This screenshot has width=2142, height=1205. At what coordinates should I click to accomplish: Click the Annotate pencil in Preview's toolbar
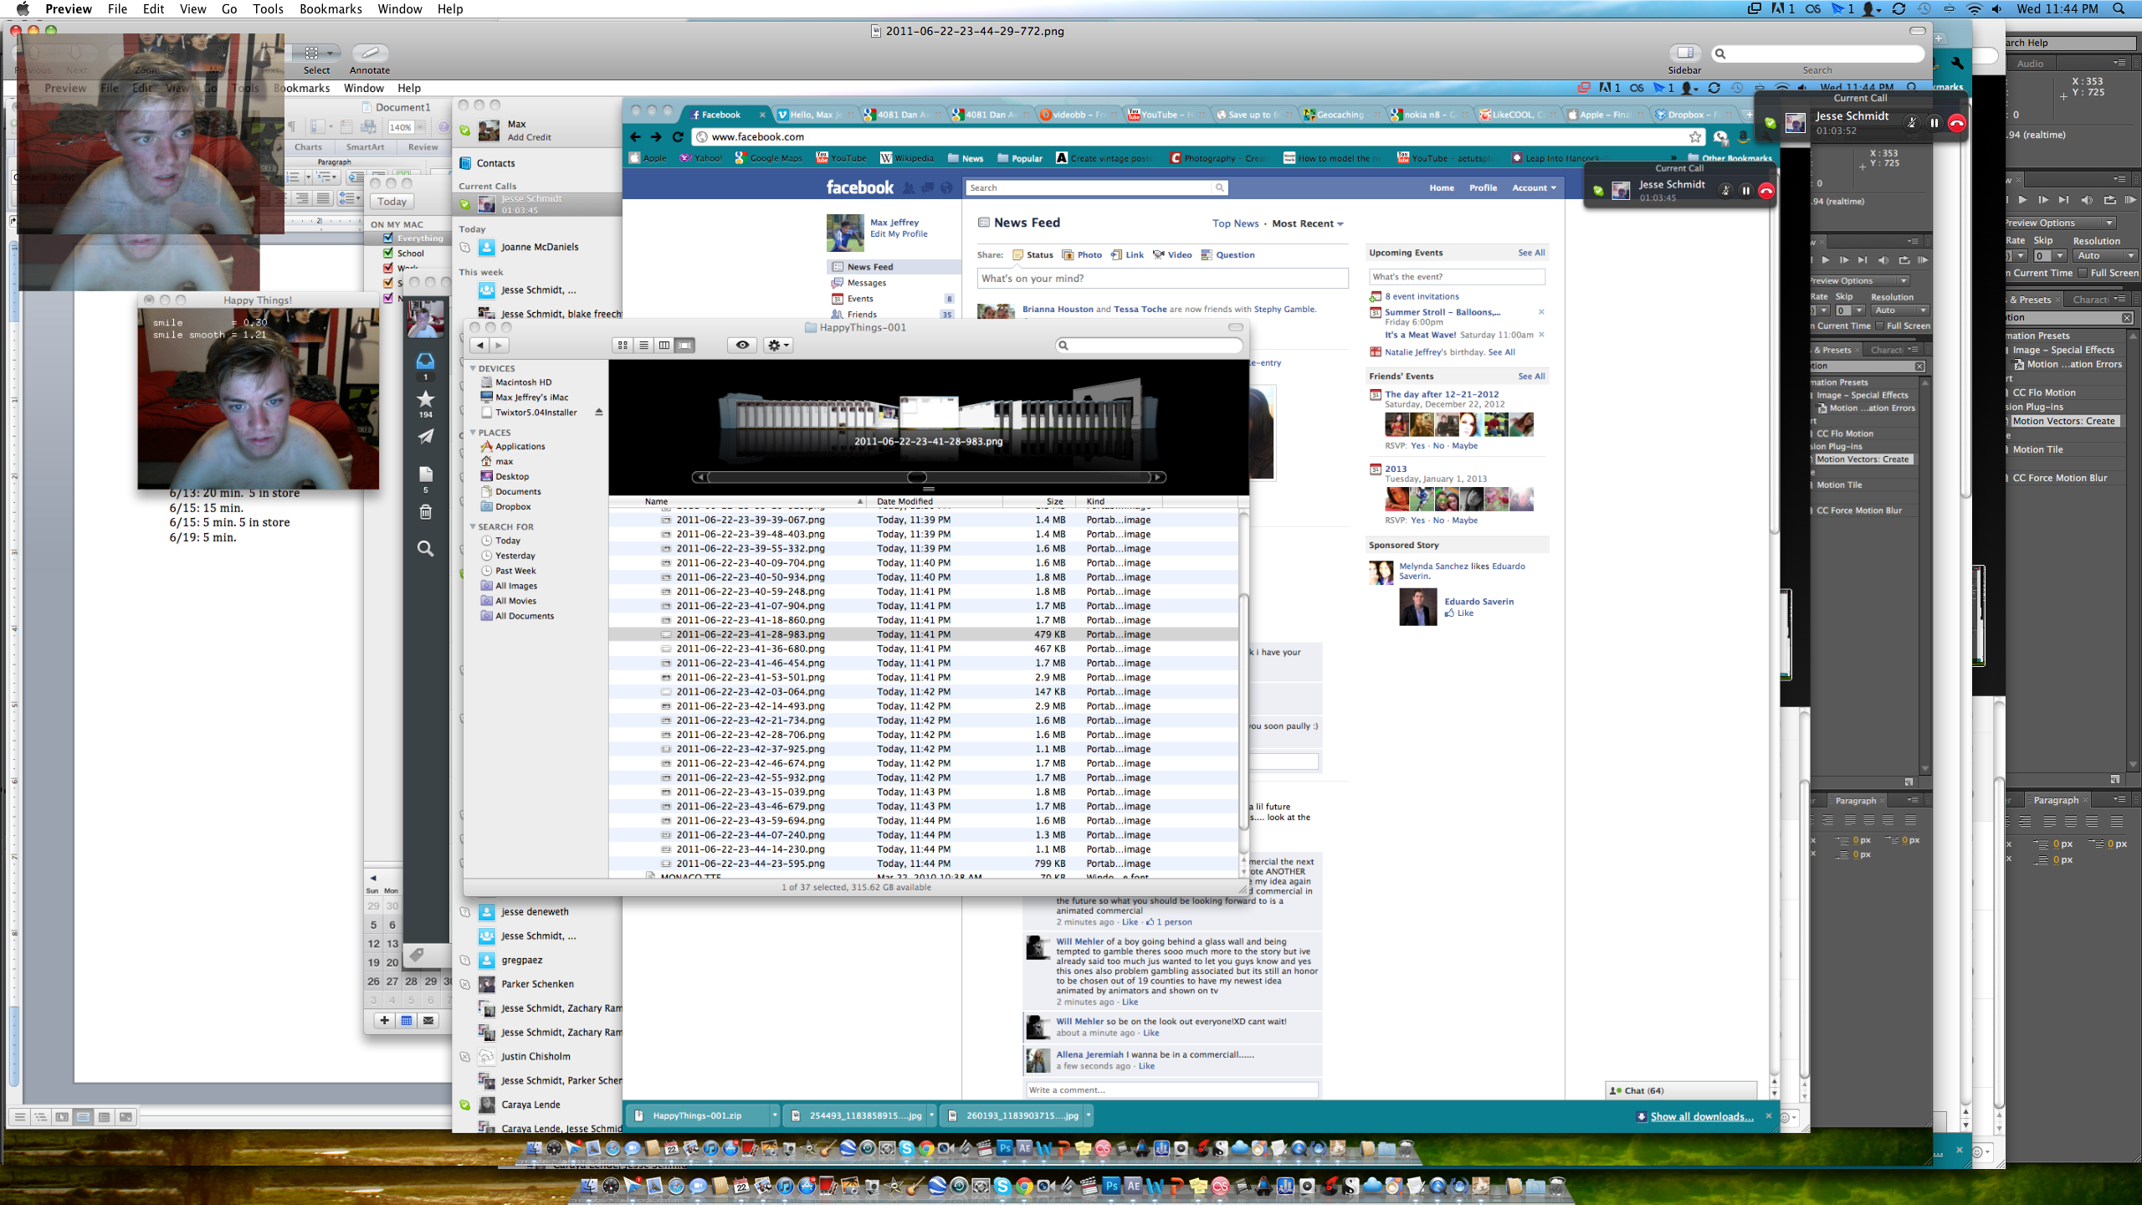tap(370, 53)
